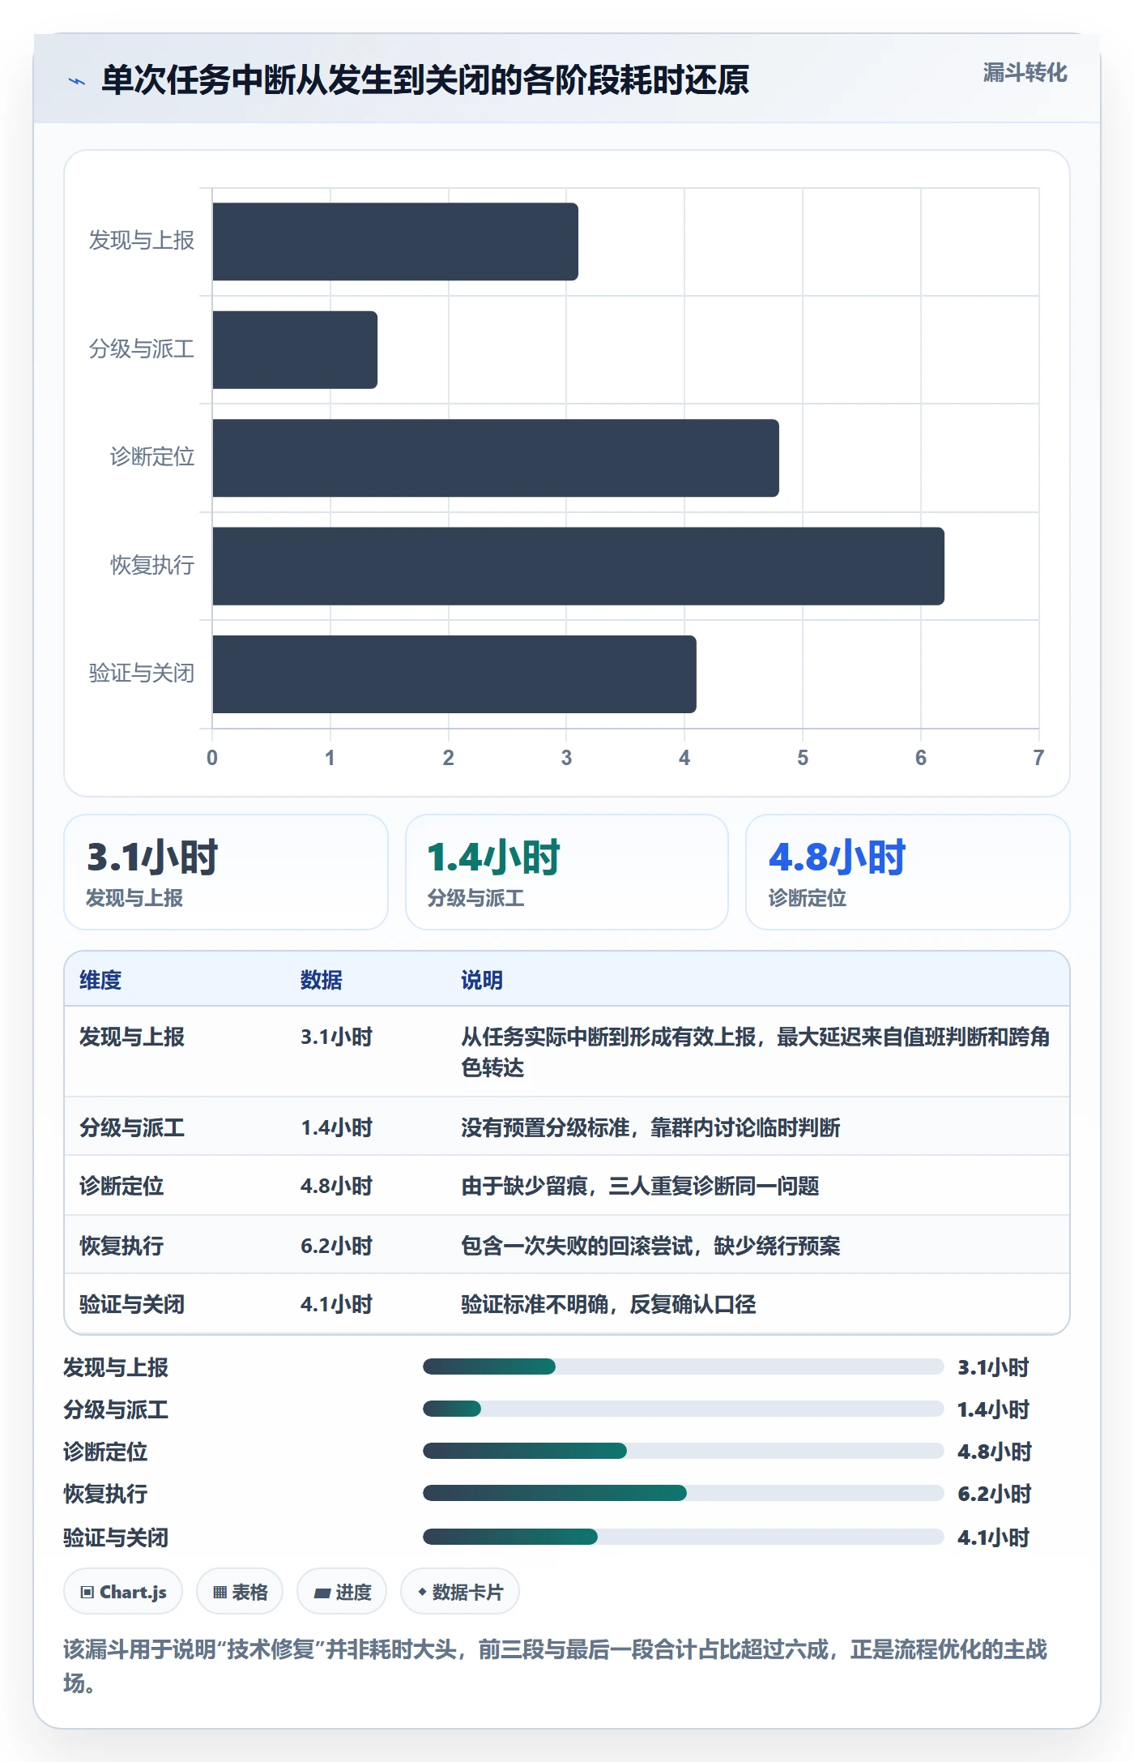Click the 6.2小时 table cell
The width and height of the screenshot is (1134, 1762).
[336, 1246]
